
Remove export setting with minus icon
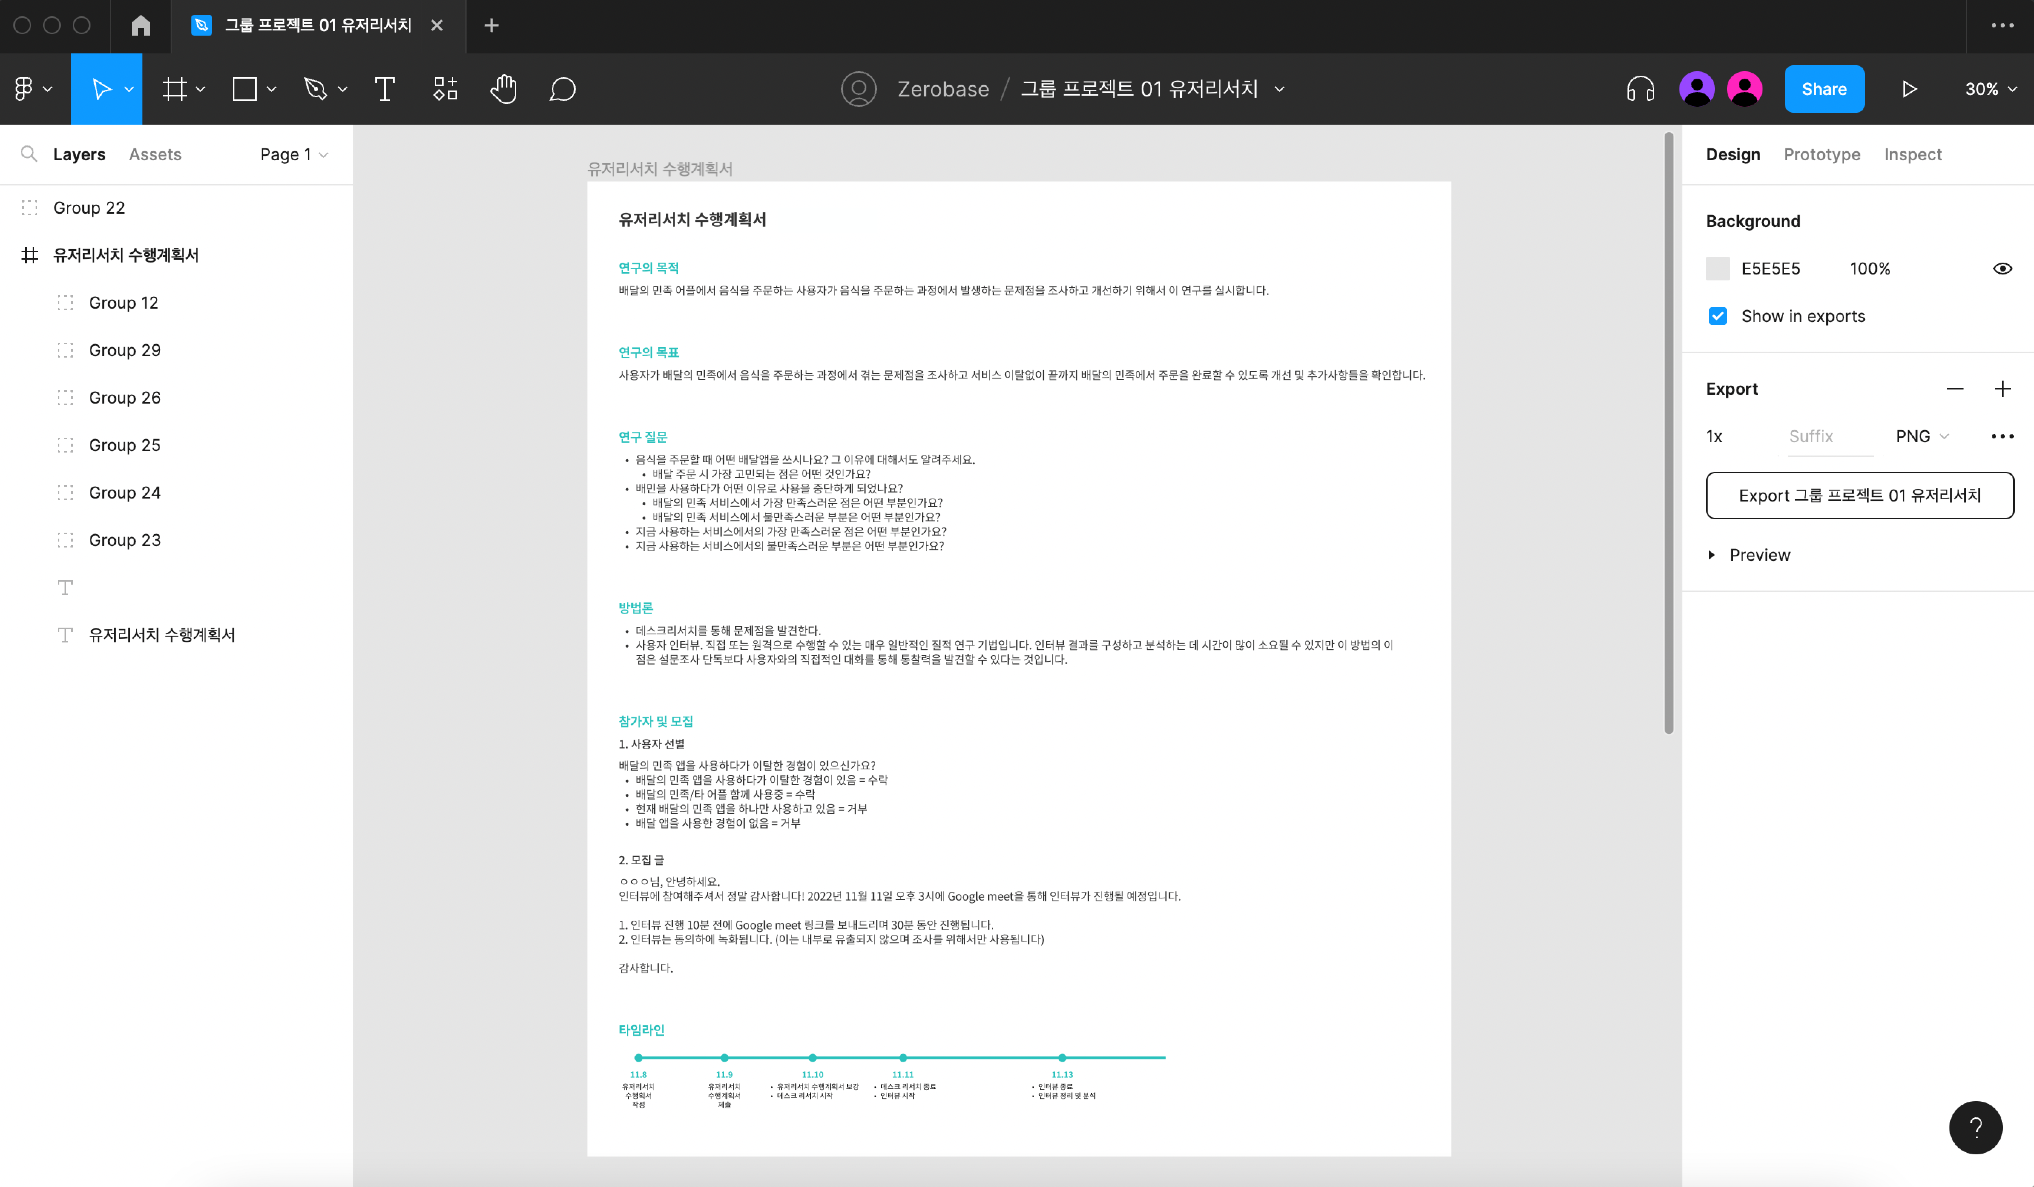[1955, 388]
